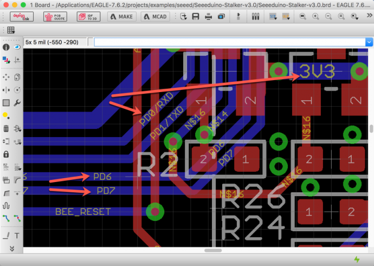This screenshot has height=266, width=374.
Task: Click the vertical scrollbar thumb
Action: tap(371, 129)
